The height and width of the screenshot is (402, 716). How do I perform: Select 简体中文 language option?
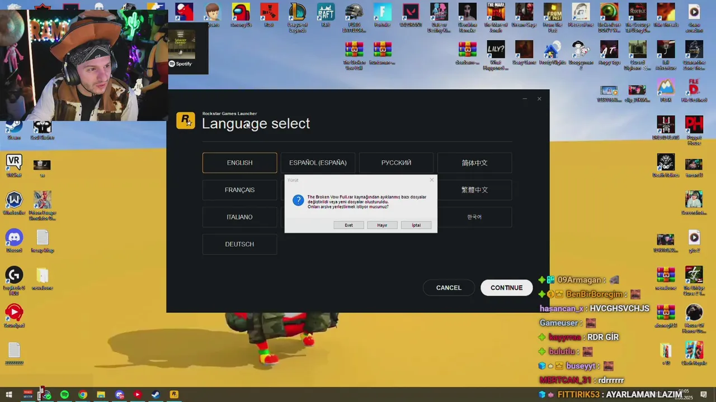[x=474, y=162]
